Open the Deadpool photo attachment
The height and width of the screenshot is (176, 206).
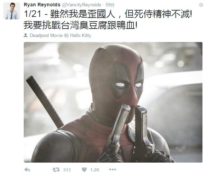point(113,102)
